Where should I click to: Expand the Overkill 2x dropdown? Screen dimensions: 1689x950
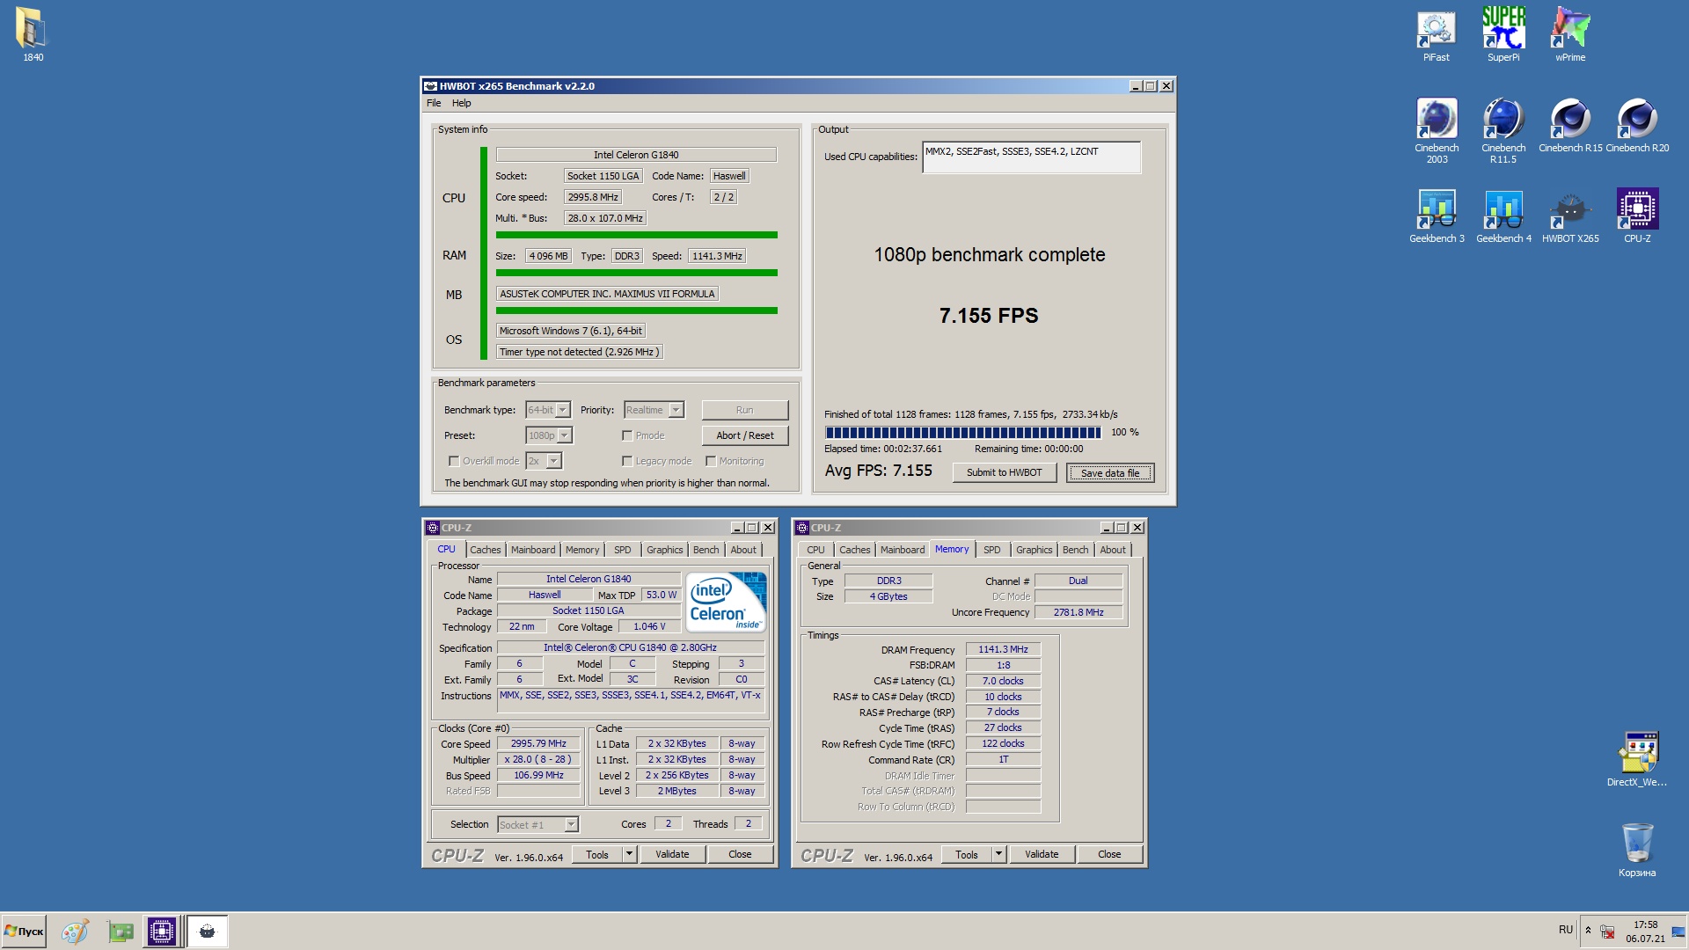(x=554, y=461)
